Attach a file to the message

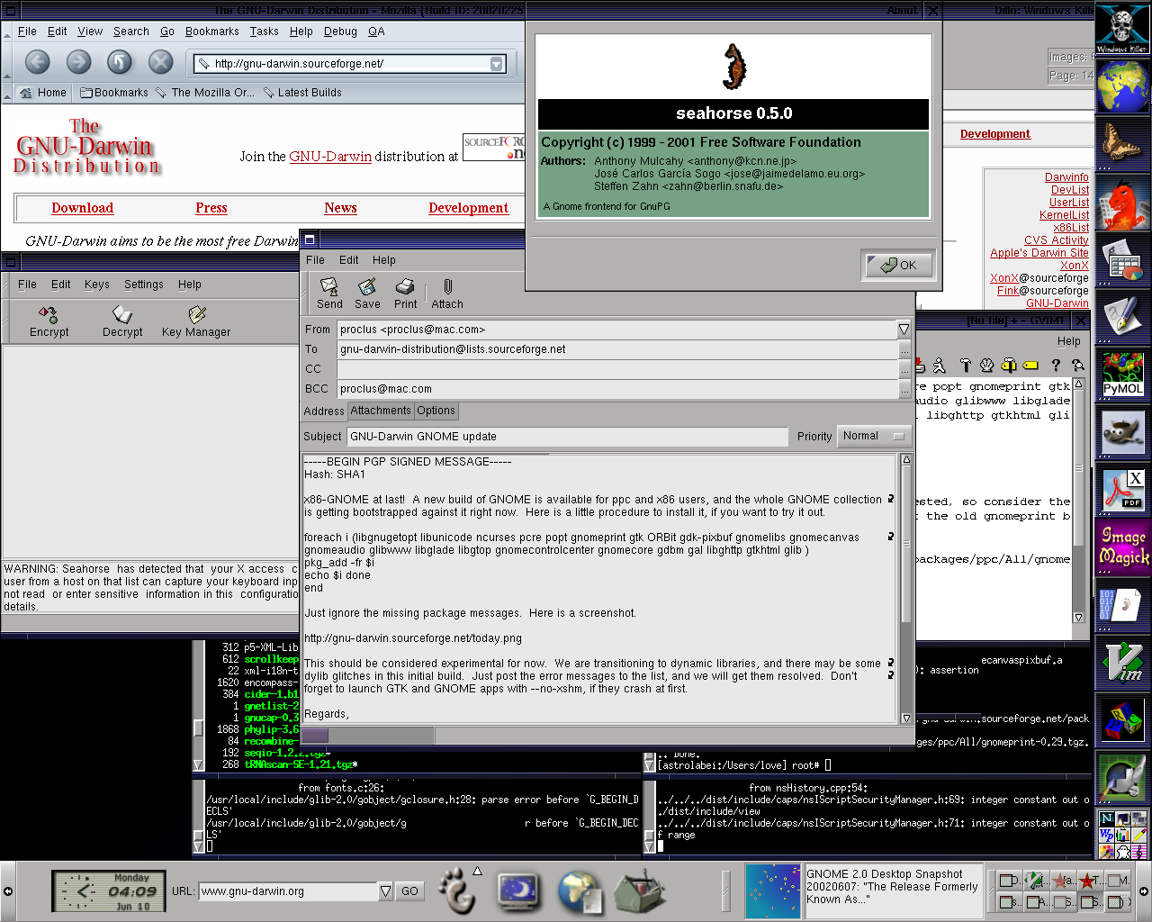[x=447, y=294]
